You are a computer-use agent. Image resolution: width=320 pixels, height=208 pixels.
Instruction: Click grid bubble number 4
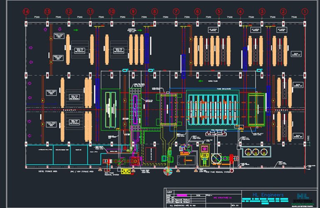click(x=240, y=11)
